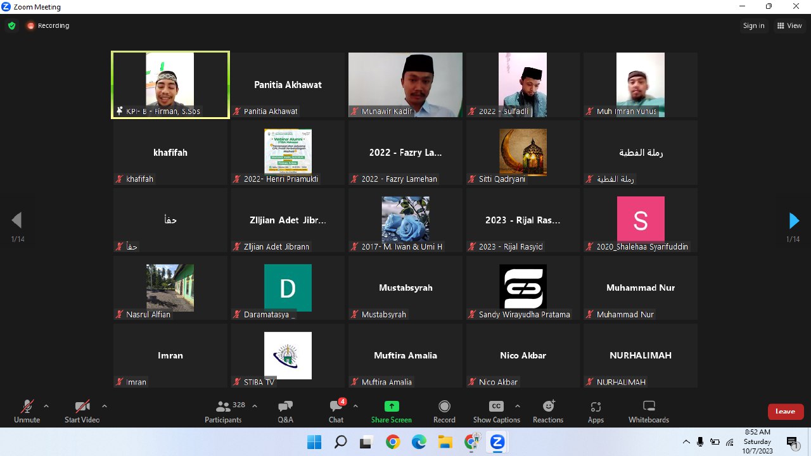Click the Recording indicator in top bar

pos(48,25)
